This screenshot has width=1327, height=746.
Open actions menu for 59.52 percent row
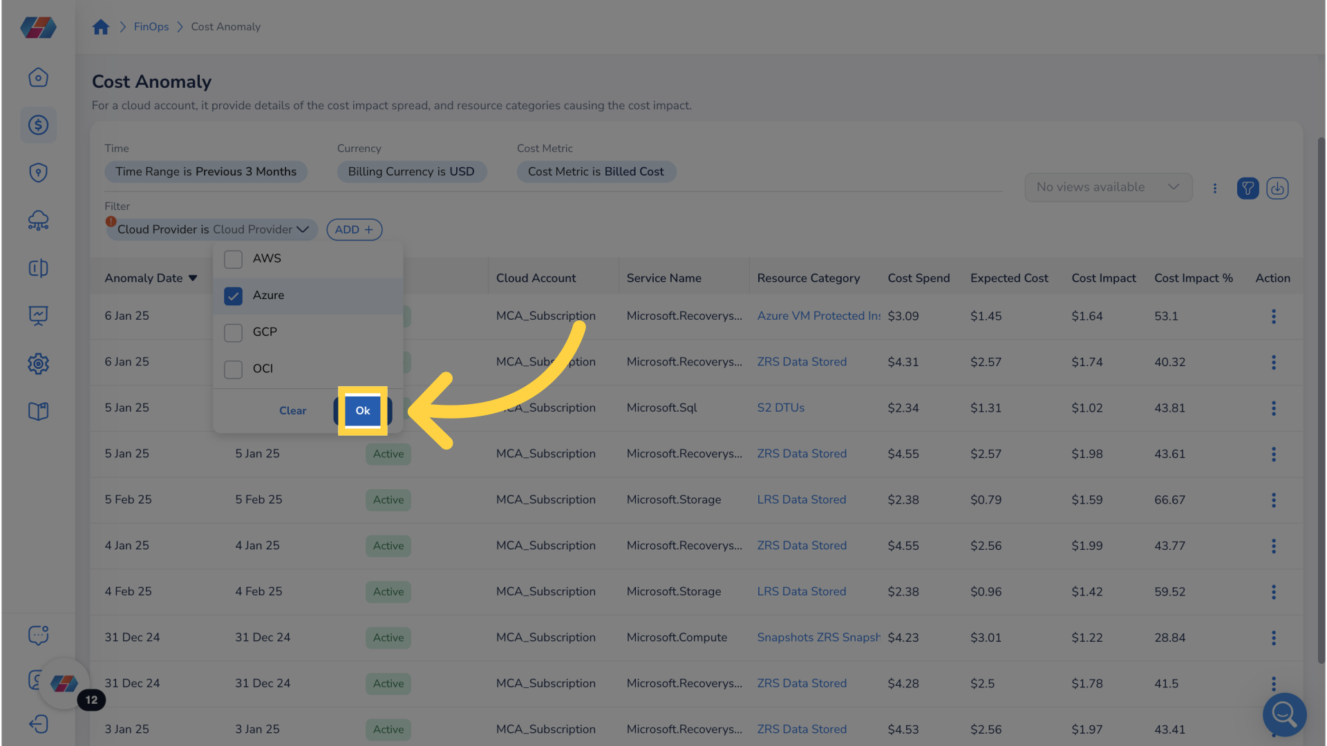1273,592
